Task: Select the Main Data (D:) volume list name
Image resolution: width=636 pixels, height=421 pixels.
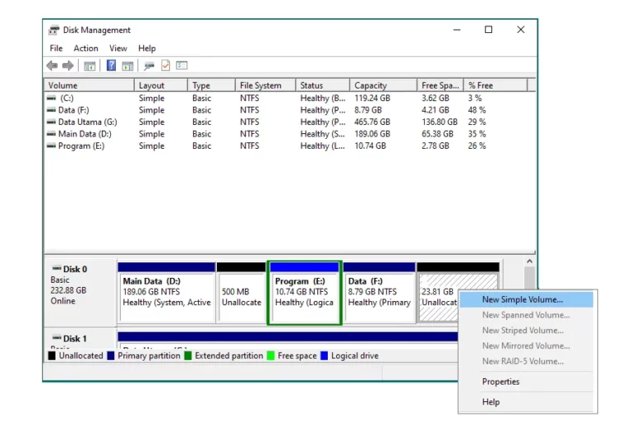Action: [84, 134]
